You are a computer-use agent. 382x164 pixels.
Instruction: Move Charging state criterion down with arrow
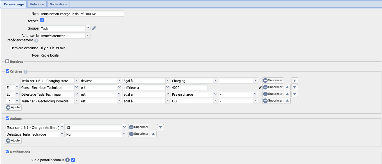point(295,80)
